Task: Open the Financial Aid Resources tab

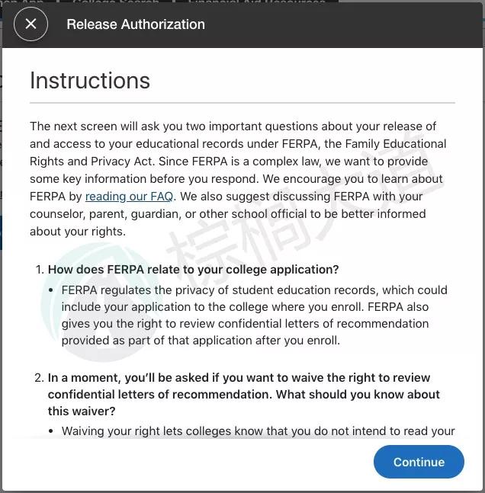Action: 256,3
